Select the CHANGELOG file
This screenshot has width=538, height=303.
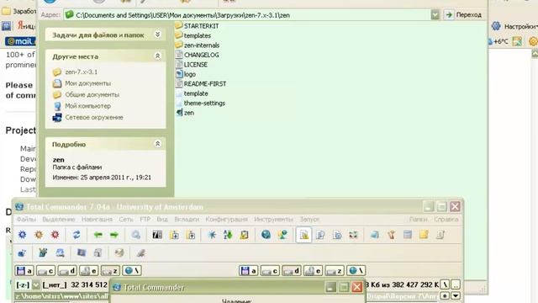point(198,55)
